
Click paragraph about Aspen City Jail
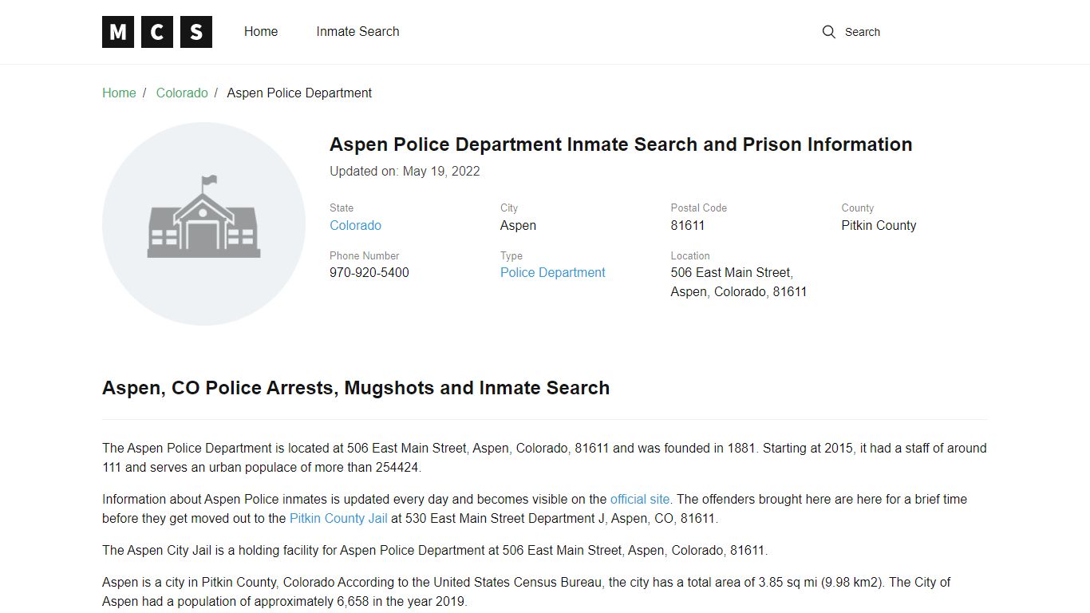coord(434,550)
